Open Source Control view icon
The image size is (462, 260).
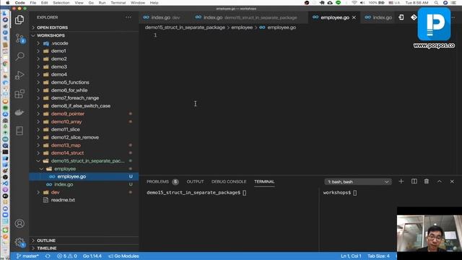(x=19, y=38)
